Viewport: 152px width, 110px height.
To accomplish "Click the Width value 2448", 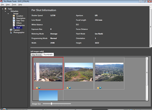I will (x=52, y=43).
